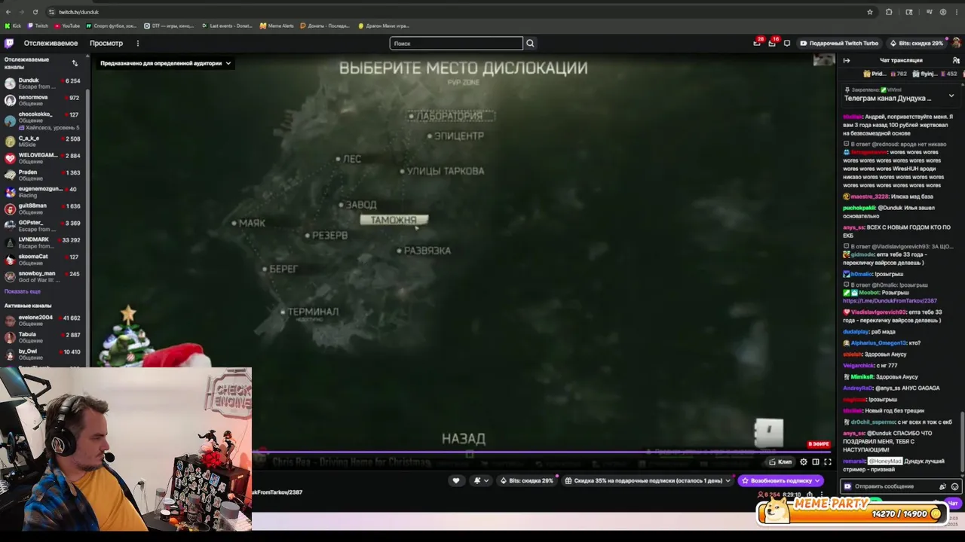
Task: Open Praden channel in sidebar
Action: [44, 175]
